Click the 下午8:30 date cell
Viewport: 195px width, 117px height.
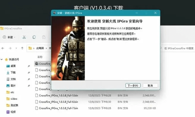click(x=100, y=102)
